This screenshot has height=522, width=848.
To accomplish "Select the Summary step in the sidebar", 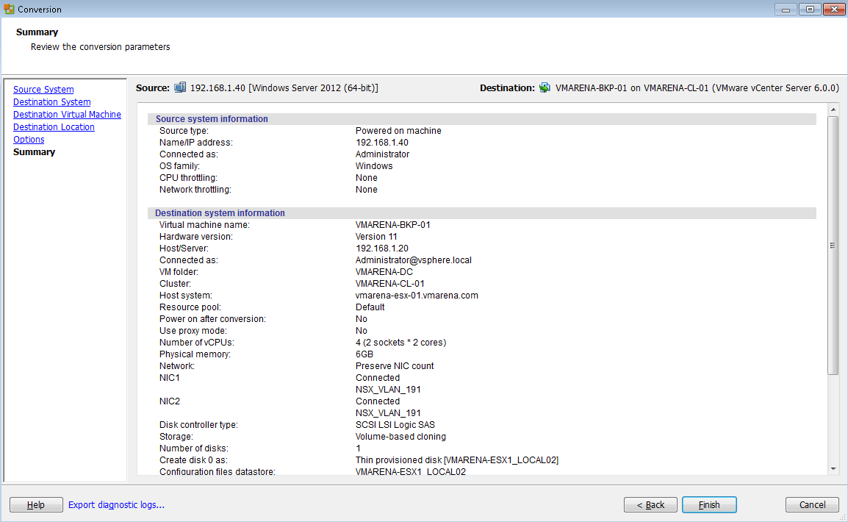I will [34, 152].
